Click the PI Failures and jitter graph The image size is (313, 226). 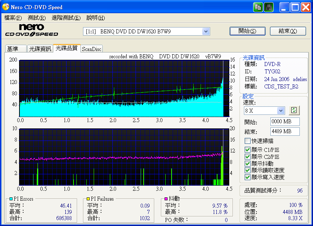coord(124,157)
